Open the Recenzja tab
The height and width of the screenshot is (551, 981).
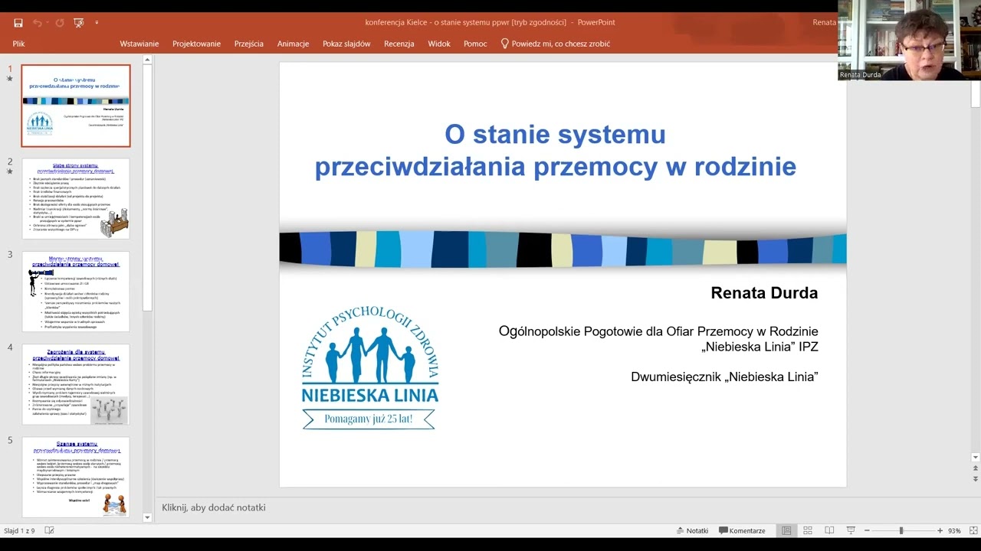[x=399, y=44]
